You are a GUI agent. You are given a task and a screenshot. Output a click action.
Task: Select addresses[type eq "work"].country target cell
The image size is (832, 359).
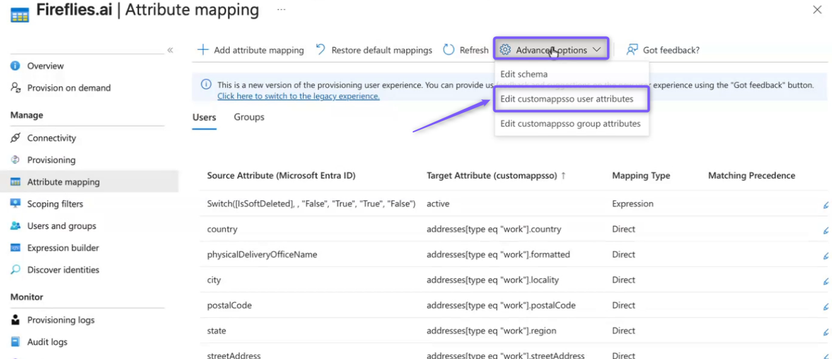(494, 229)
